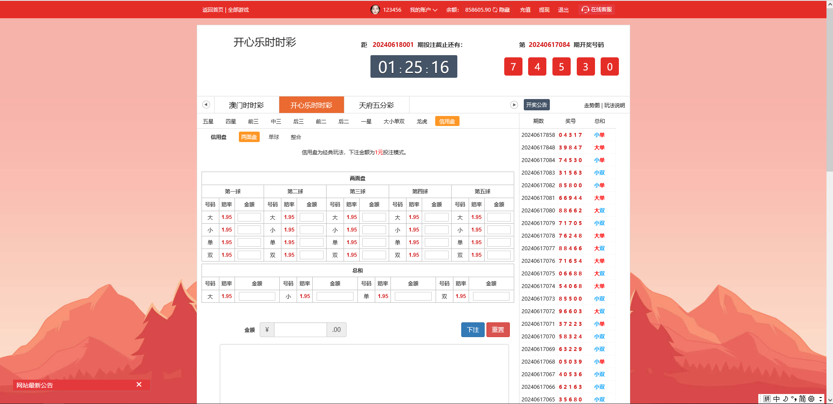This screenshot has height=404, width=833.
Task: Choose the 两面盘 sub-mode
Action: pos(249,137)
